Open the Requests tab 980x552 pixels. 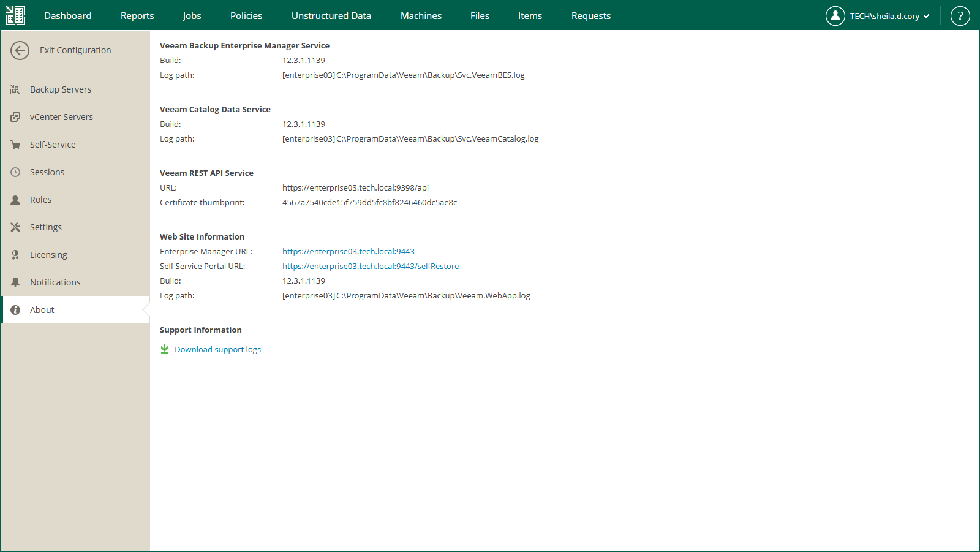(x=591, y=16)
